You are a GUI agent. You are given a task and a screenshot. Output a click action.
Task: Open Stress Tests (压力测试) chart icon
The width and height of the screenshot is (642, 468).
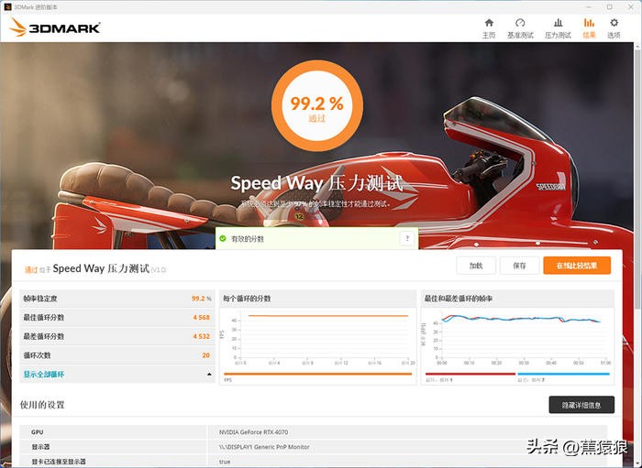pyautogui.click(x=558, y=23)
